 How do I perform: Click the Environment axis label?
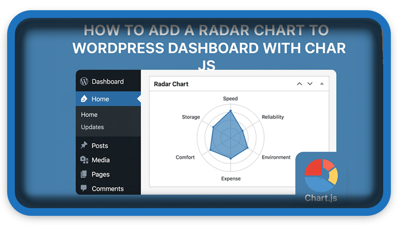pyautogui.click(x=276, y=157)
